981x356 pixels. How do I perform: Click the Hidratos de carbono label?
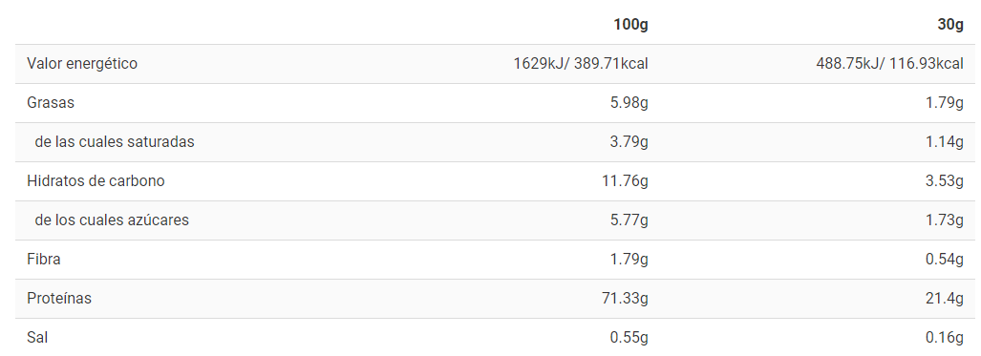click(x=96, y=180)
